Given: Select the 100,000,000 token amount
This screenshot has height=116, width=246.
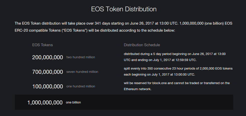Looking at the screenshot, I should [x=47, y=86].
